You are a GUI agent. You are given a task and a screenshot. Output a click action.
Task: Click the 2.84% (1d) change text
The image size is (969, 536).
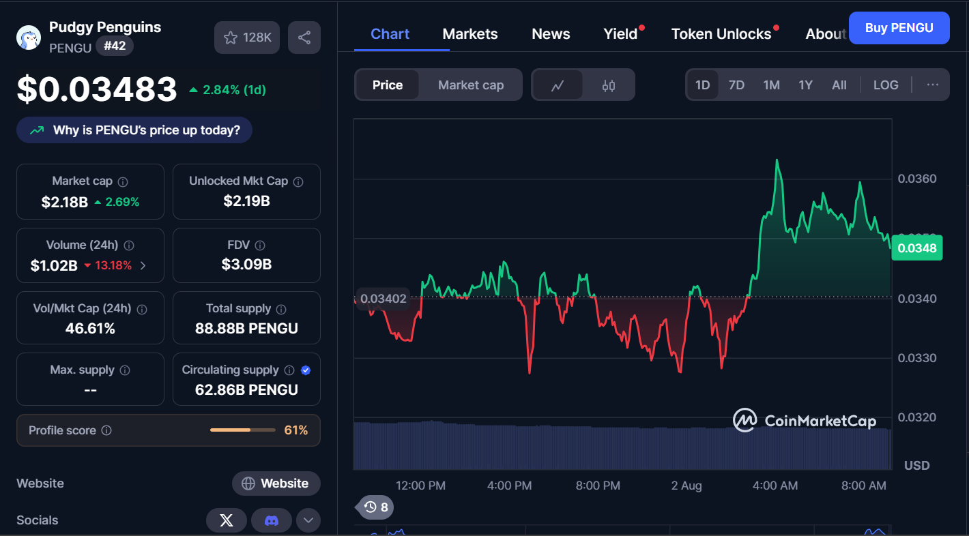point(228,90)
